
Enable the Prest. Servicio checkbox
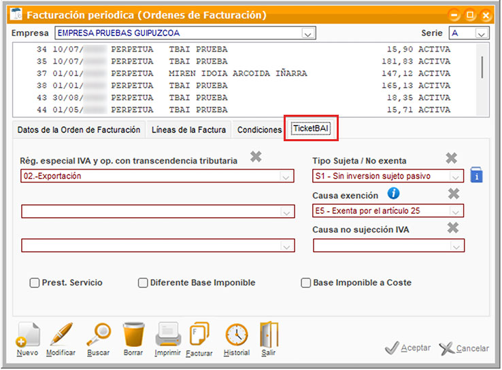coord(35,283)
